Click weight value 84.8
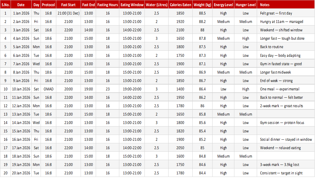 pos(202,156)
